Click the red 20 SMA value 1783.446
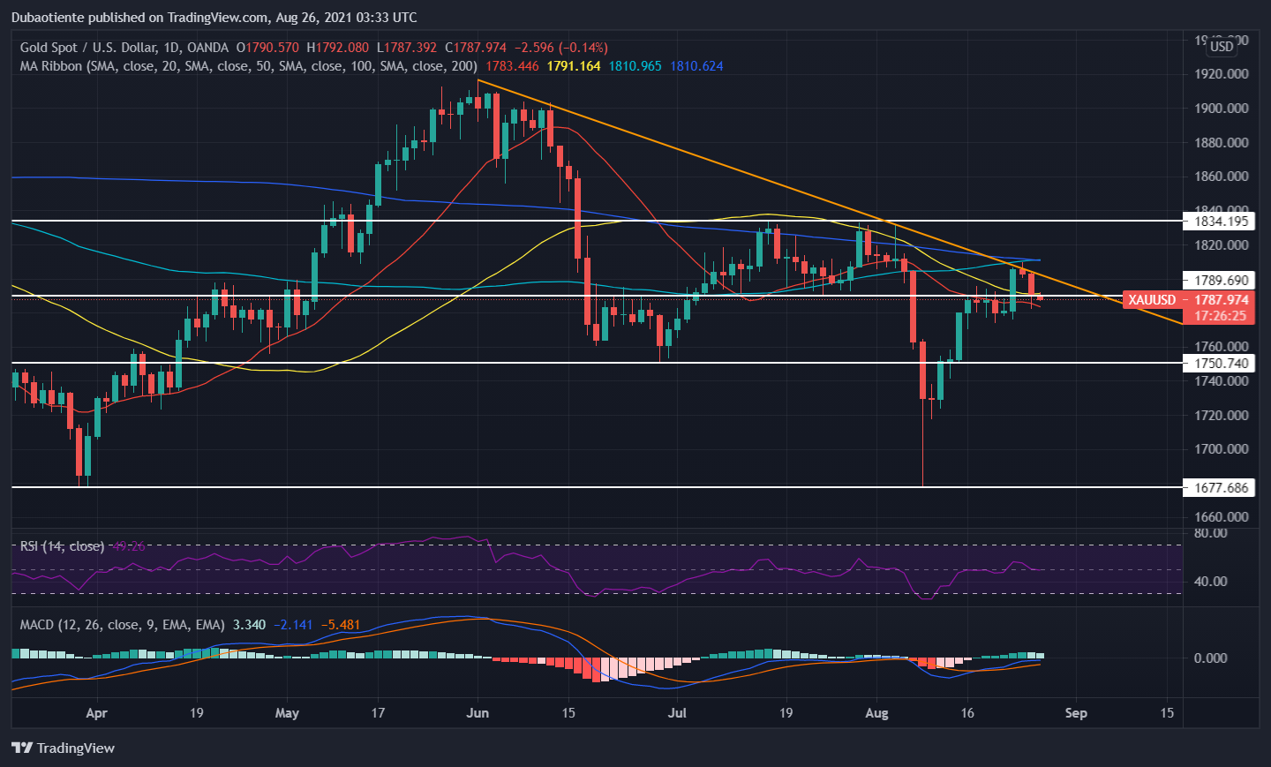The width and height of the screenshot is (1271, 767). pyautogui.click(x=512, y=66)
